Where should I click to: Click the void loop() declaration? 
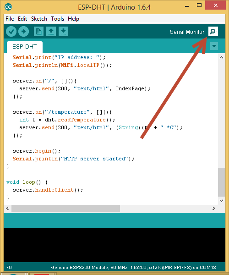[x=27, y=182]
